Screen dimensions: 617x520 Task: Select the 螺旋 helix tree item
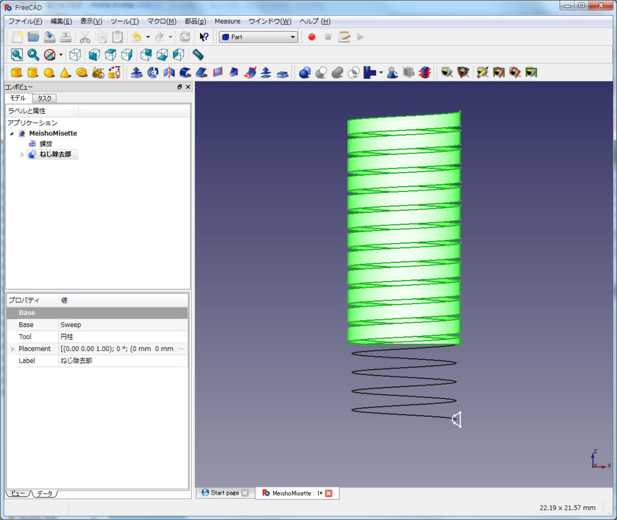point(46,144)
